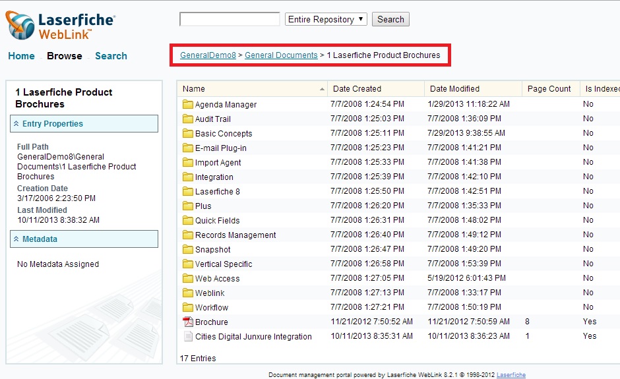This screenshot has width=620, height=379.
Task: Go to the Home tab
Action: coord(21,56)
